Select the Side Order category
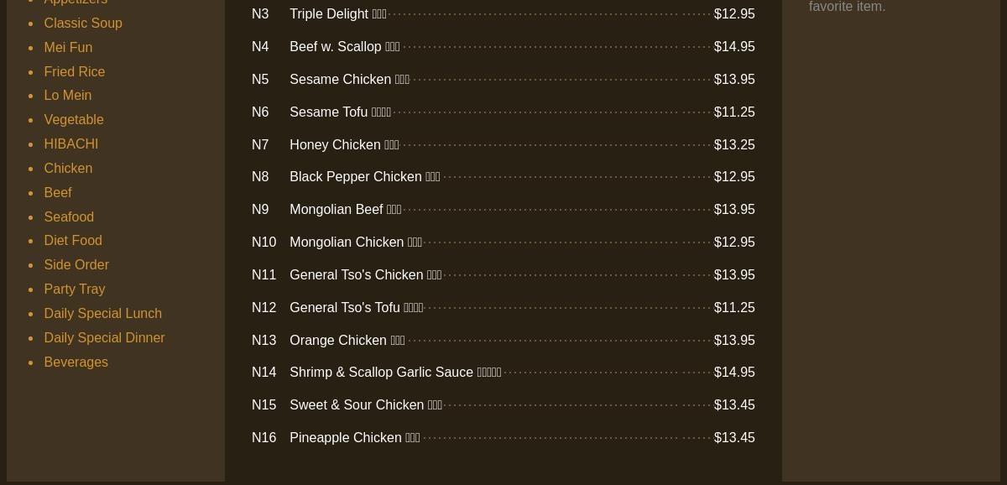This screenshot has height=485, width=1007. 76,265
